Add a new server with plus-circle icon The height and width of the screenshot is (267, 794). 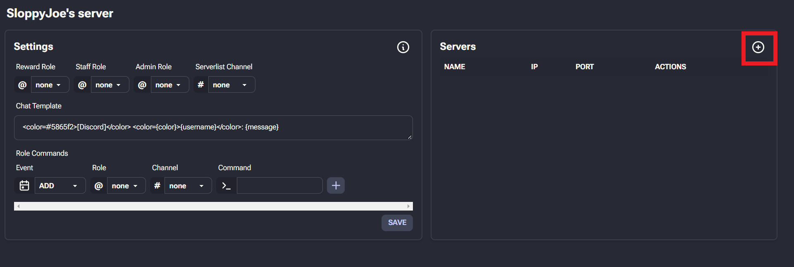coord(758,47)
